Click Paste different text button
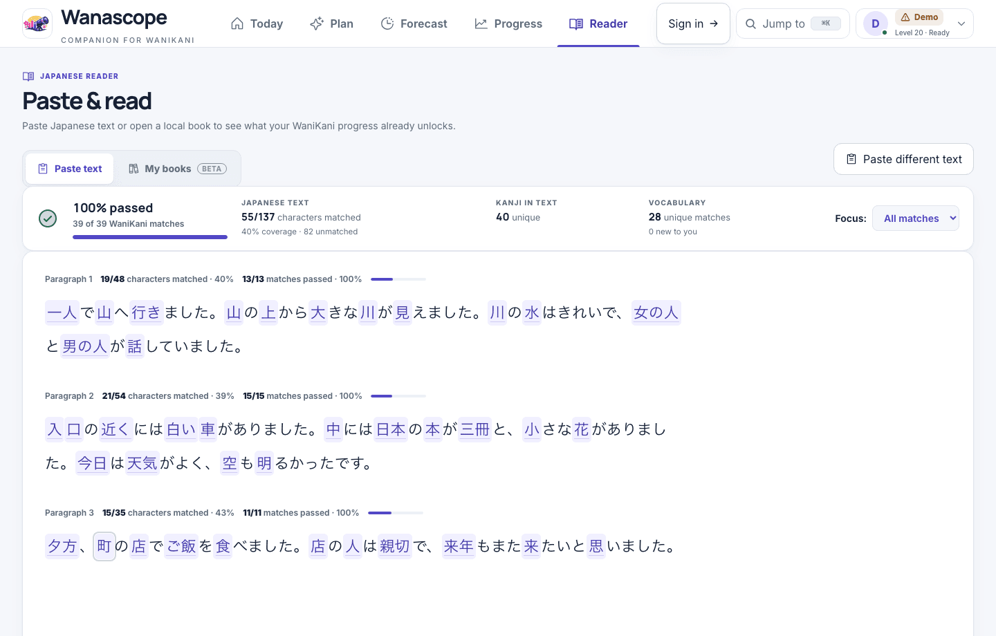The image size is (996, 636). coord(903,159)
